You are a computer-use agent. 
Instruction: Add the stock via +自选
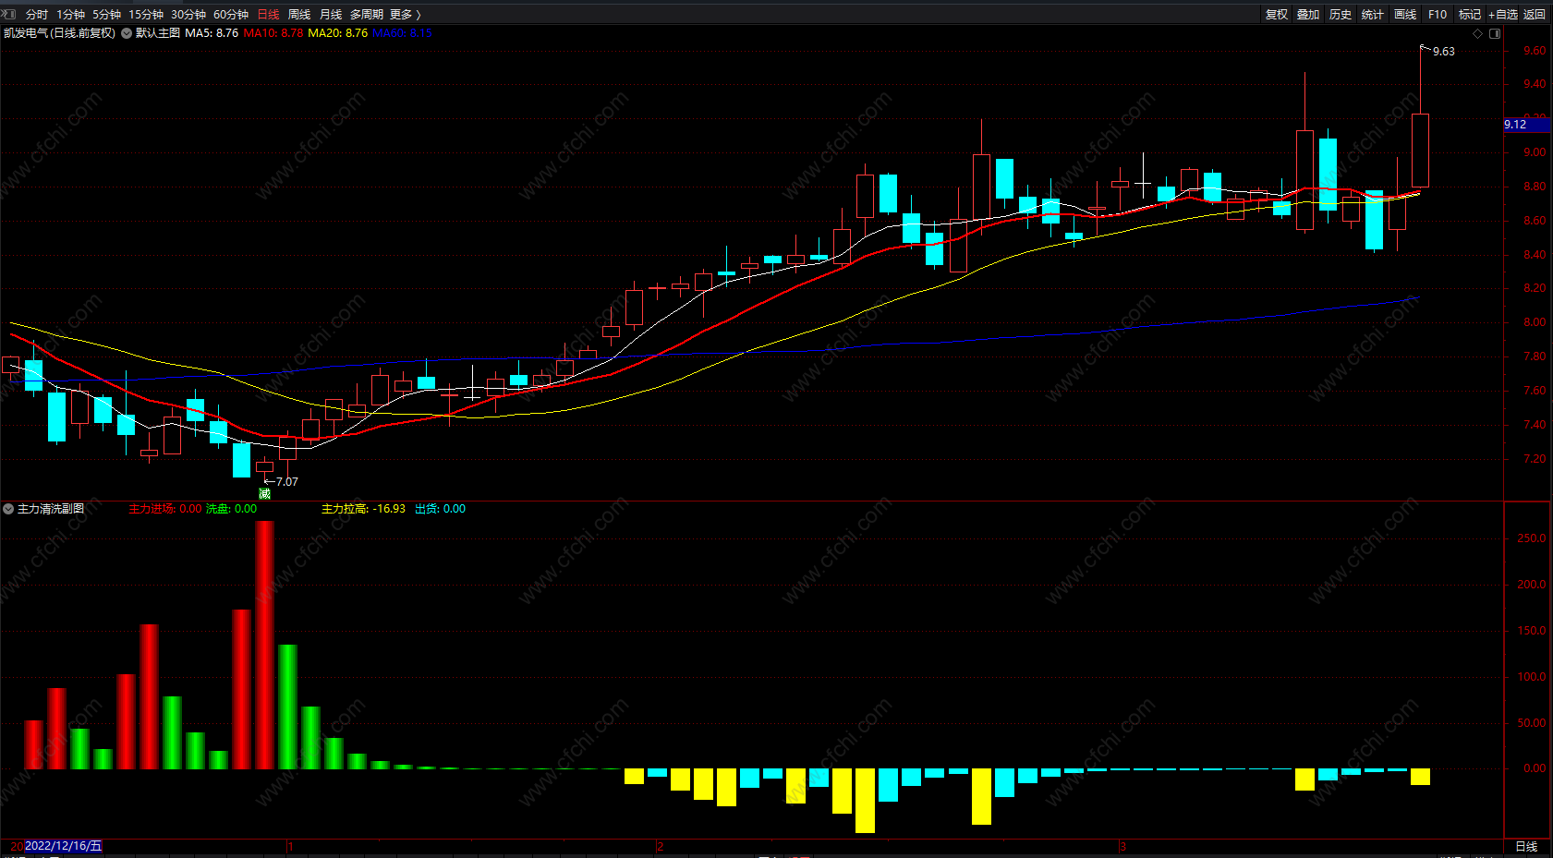1503,14
